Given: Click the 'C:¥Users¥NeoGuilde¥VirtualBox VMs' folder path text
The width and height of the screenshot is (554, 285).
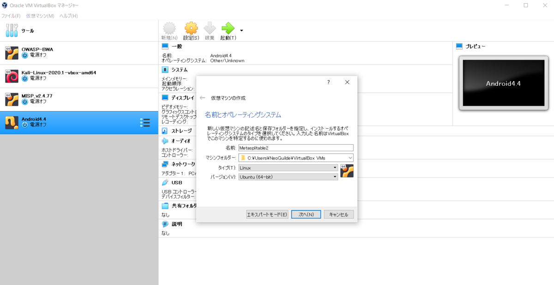Looking at the screenshot, I should tap(286, 158).
